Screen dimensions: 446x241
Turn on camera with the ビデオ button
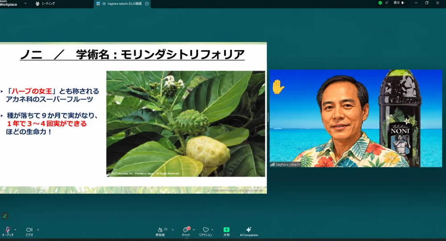pos(29,232)
